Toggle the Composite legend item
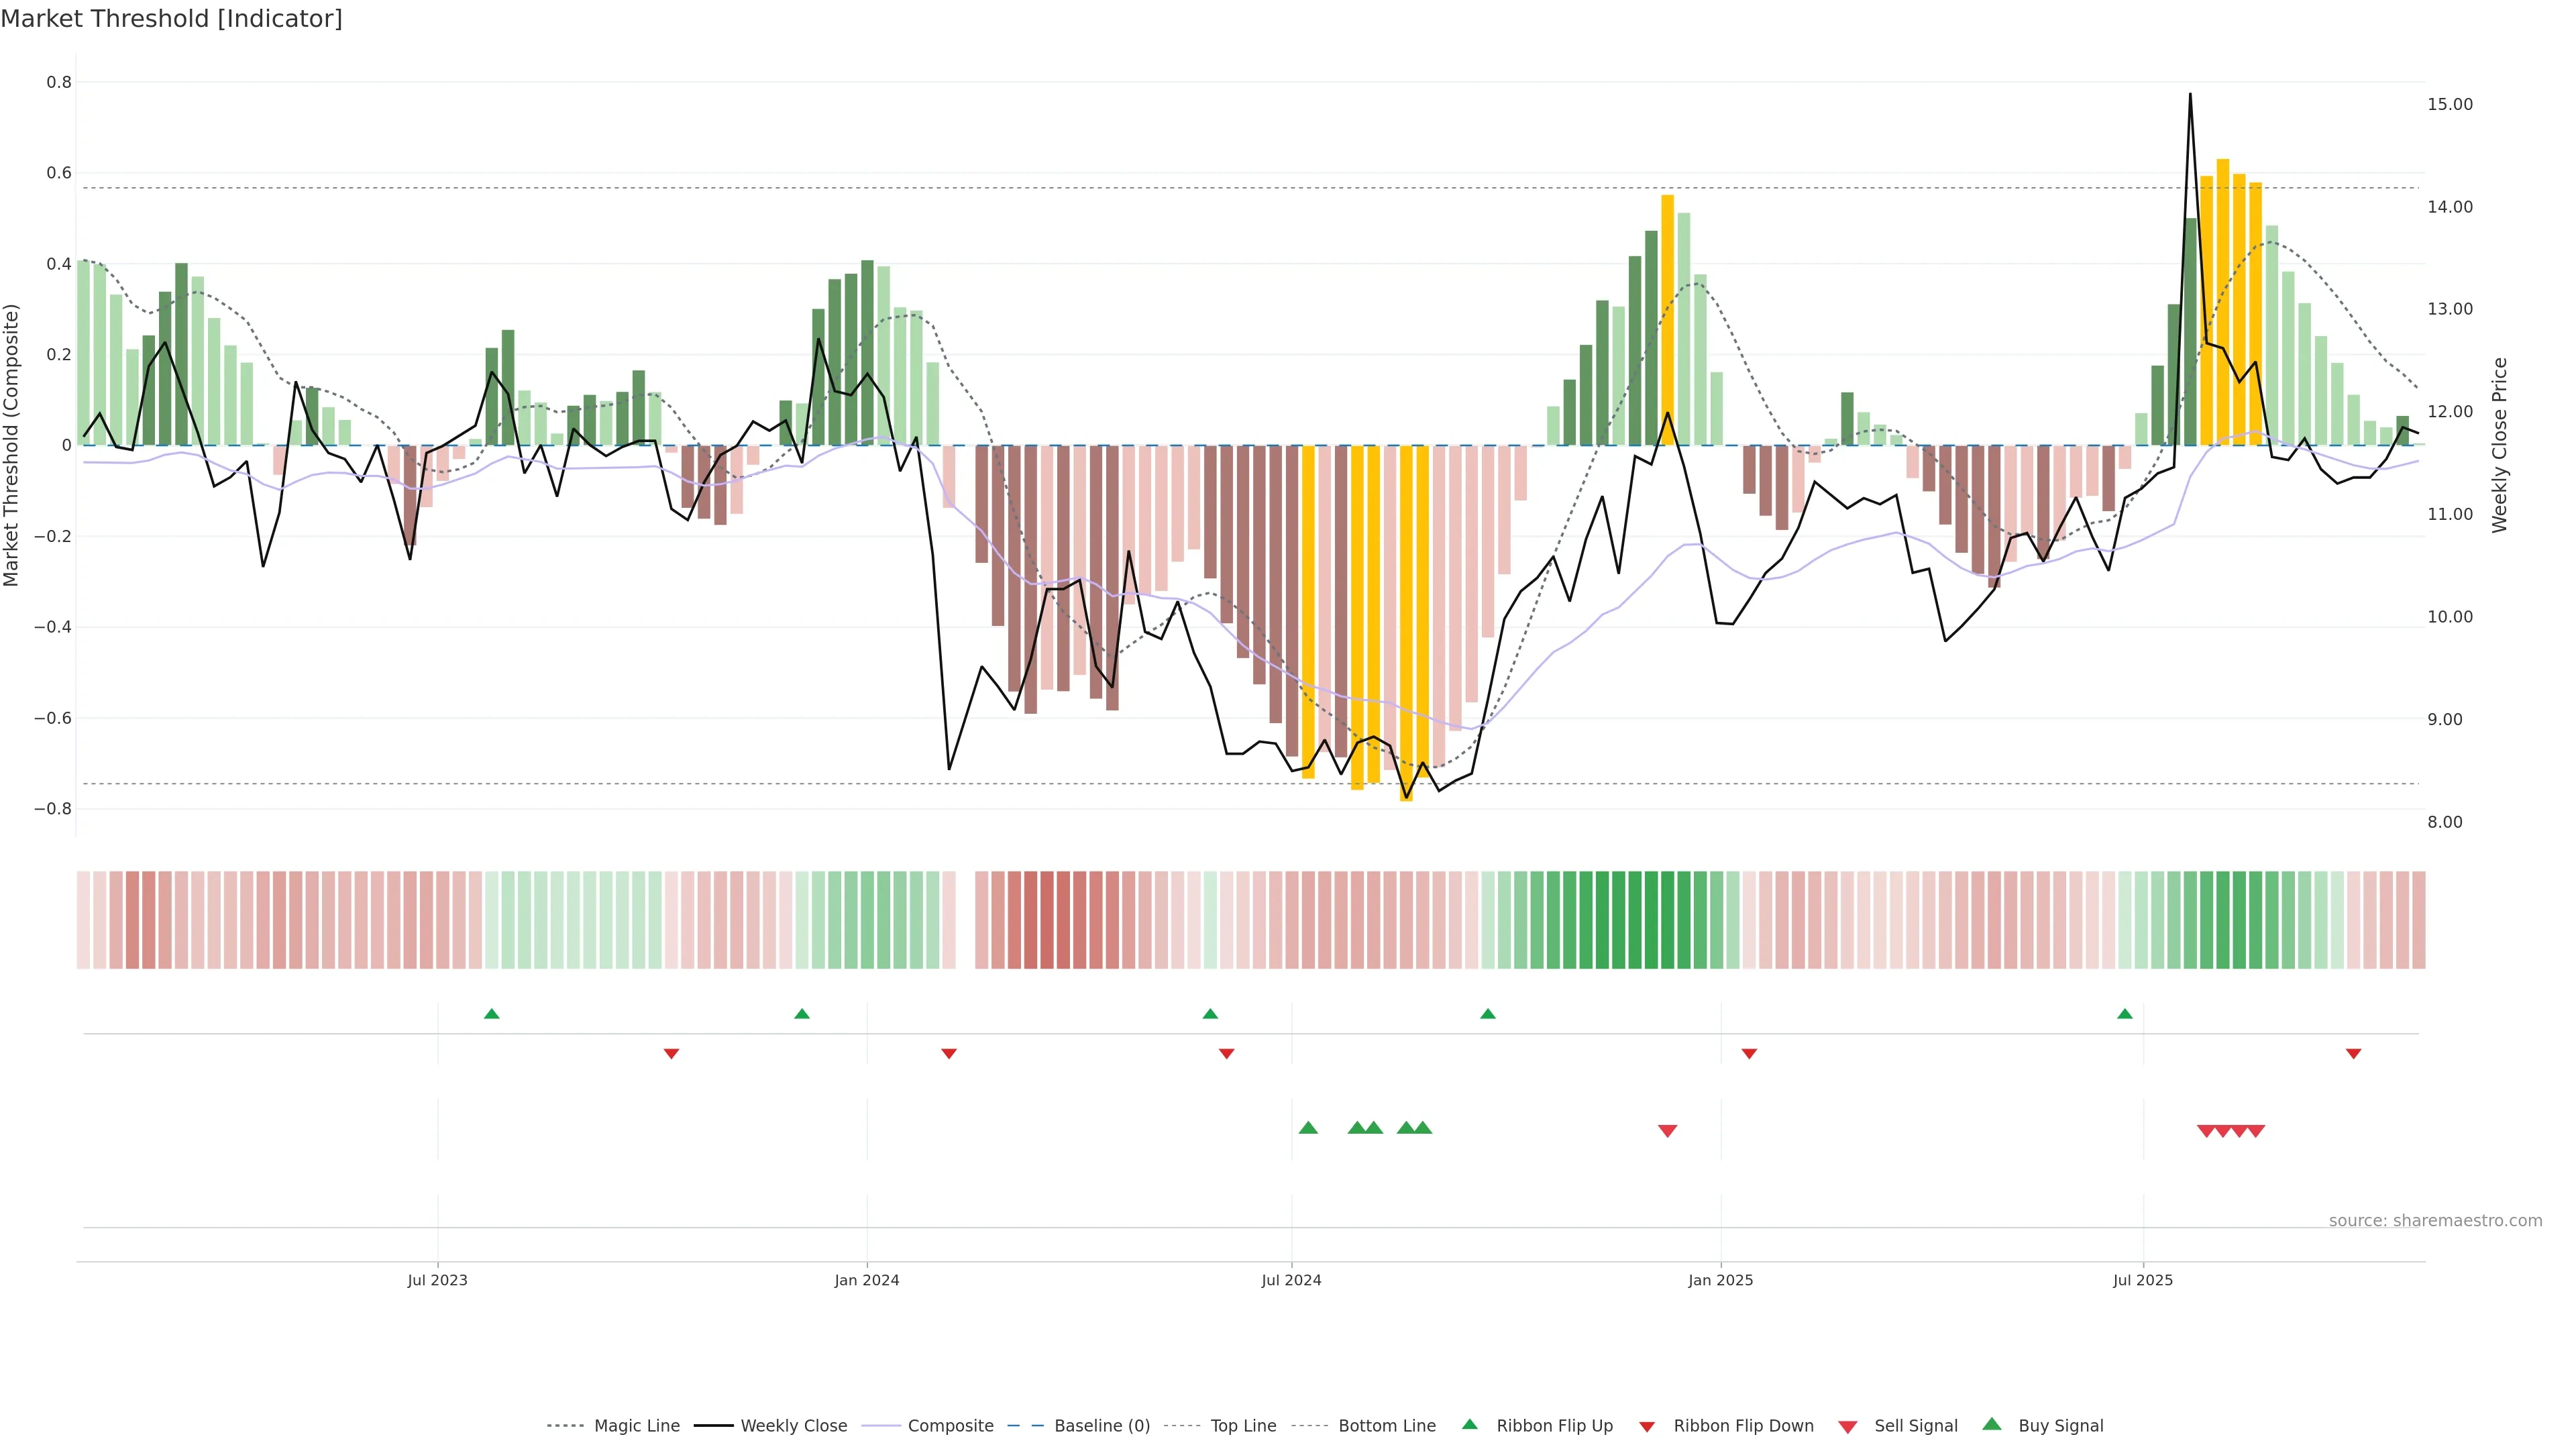This screenshot has height=1449, width=2576. coord(950,1425)
